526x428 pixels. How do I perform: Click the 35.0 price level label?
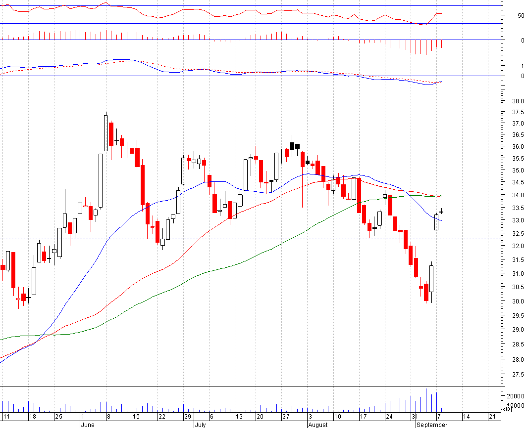click(518, 171)
